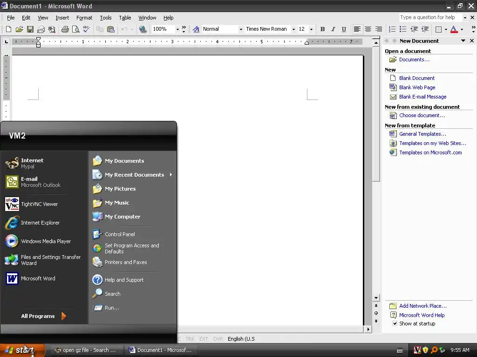Open the border style dropdown arrow
The height and width of the screenshot is (357, 477).
(446, 29)
